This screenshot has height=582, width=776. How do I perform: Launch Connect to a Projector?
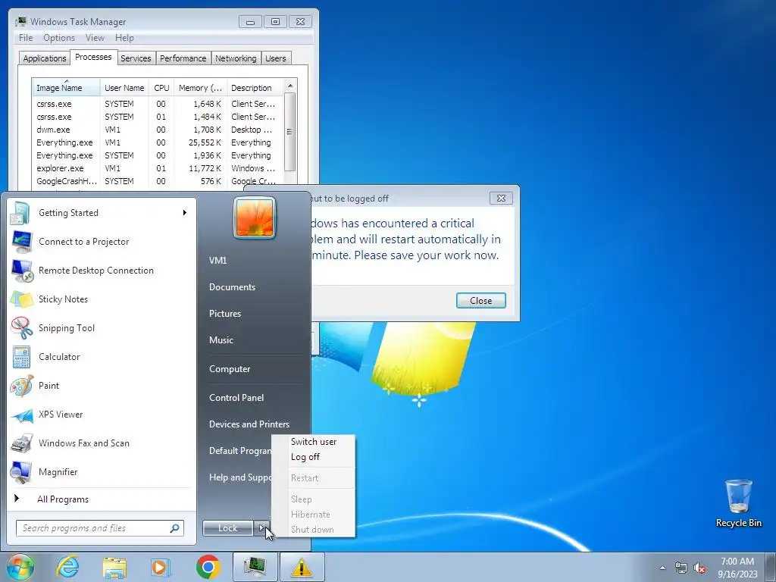click(x=102, y=242)
